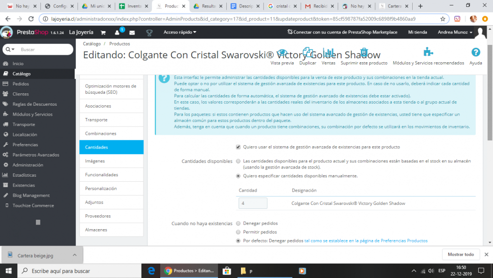
Task: Open Microsoft Edge from the taskbar
Action: (151, 271)
